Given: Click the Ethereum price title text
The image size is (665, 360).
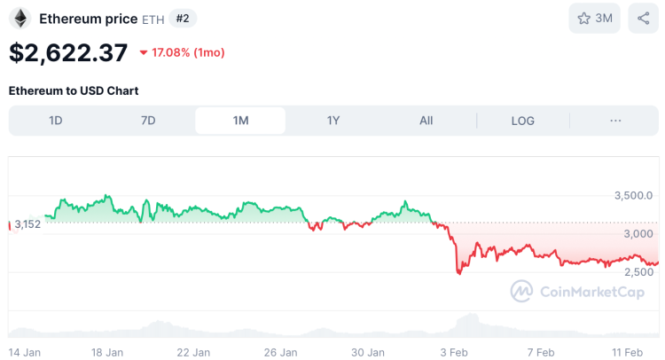Looking at the screenshot, I should point(88,19).
